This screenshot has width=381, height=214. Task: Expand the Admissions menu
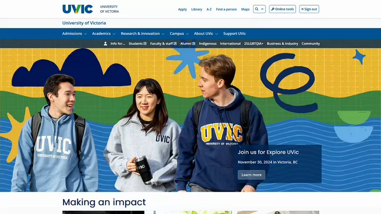point(75,33)
